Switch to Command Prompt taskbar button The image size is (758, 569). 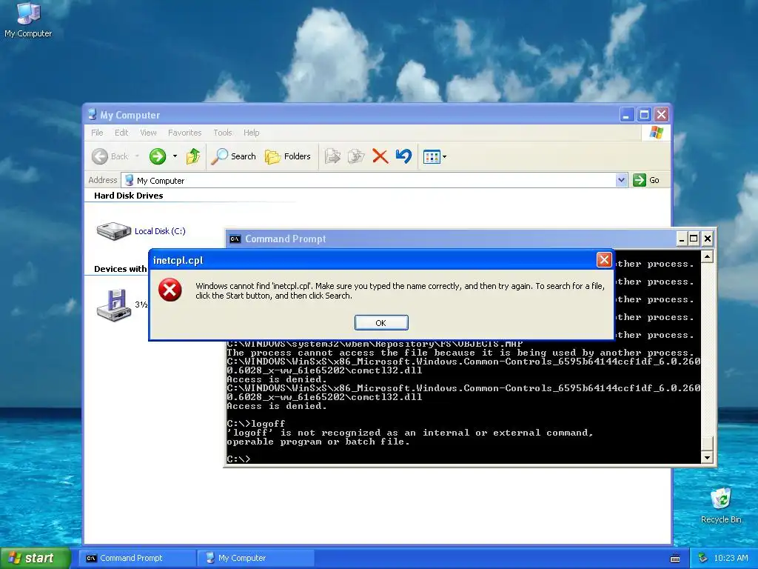[138, 558]
